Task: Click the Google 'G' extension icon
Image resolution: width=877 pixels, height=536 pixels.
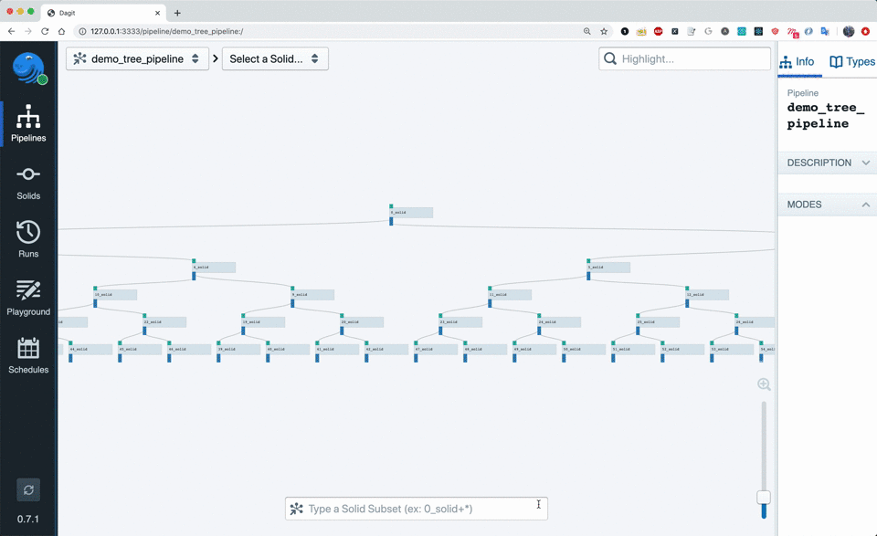Action: click(x=708, y=31)
